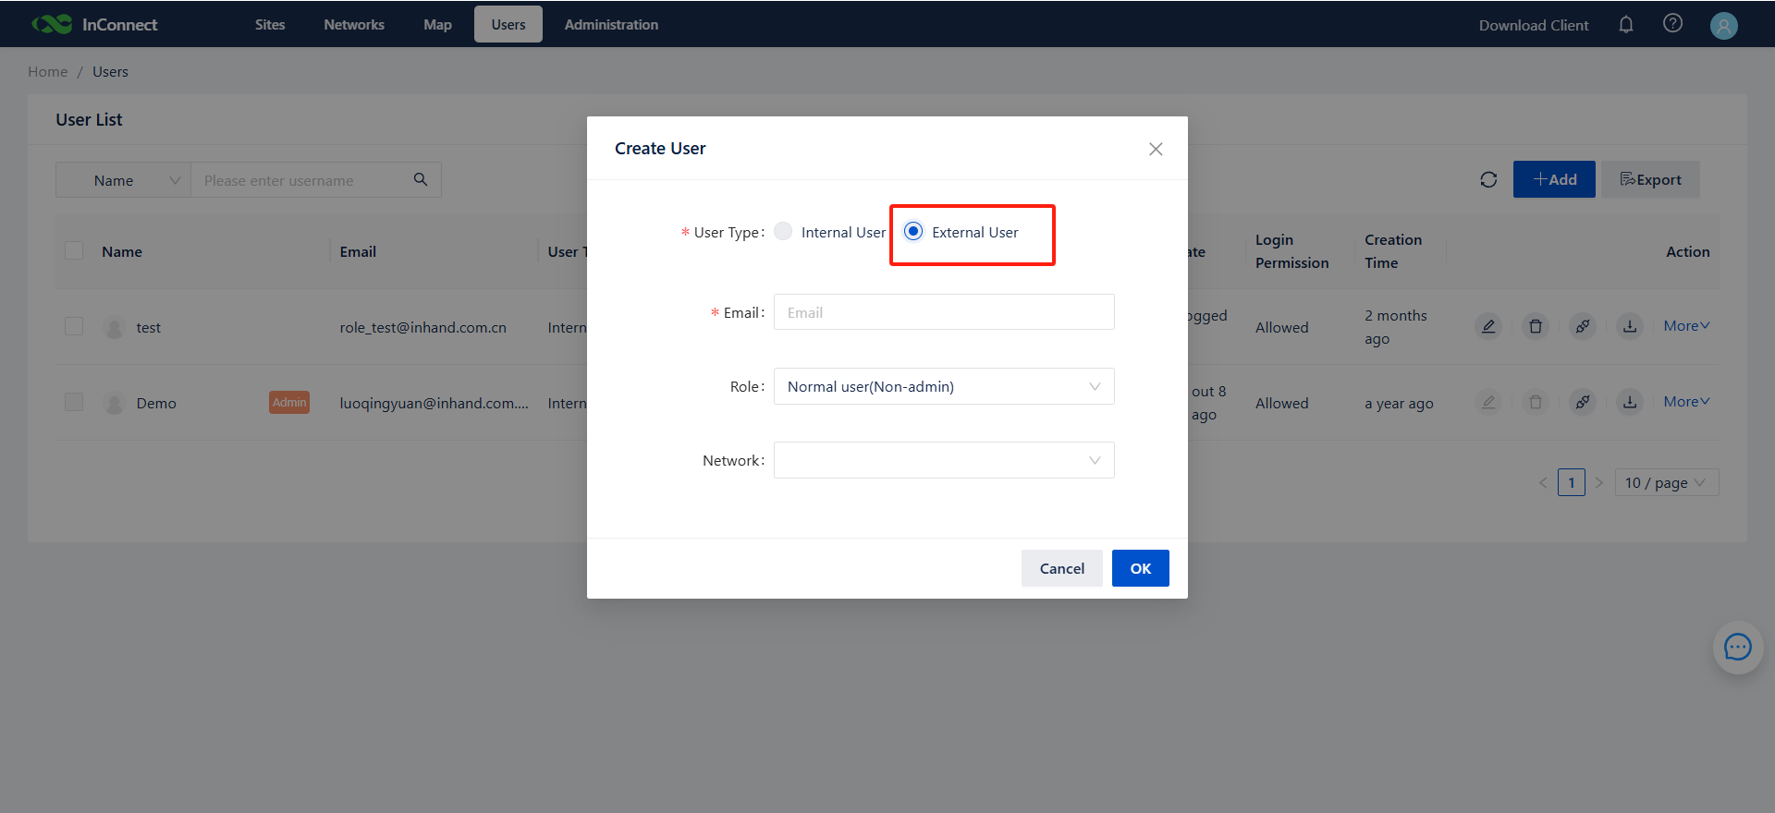This screenshot has height=813, width=1775.
Task: Click the download icon for test user
Action: 1629,326
